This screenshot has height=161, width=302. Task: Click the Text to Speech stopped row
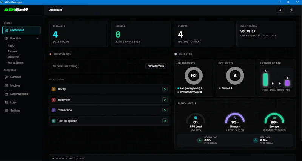(109, 121)
